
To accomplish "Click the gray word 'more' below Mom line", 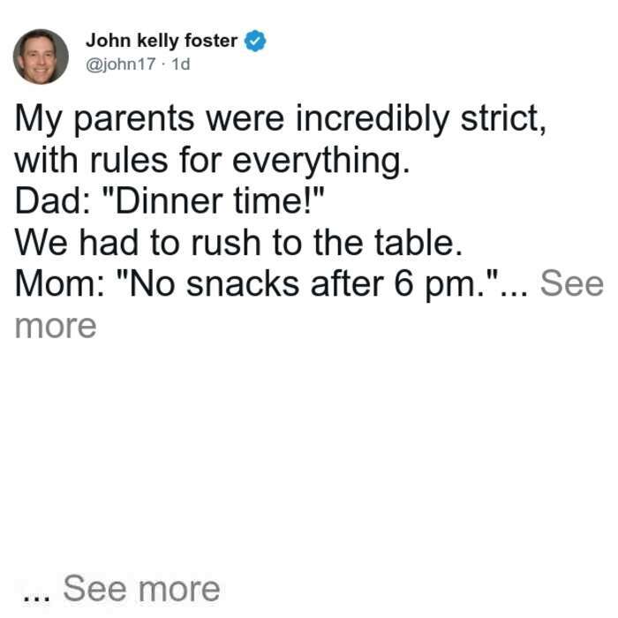I will click(x=56, y=327).
